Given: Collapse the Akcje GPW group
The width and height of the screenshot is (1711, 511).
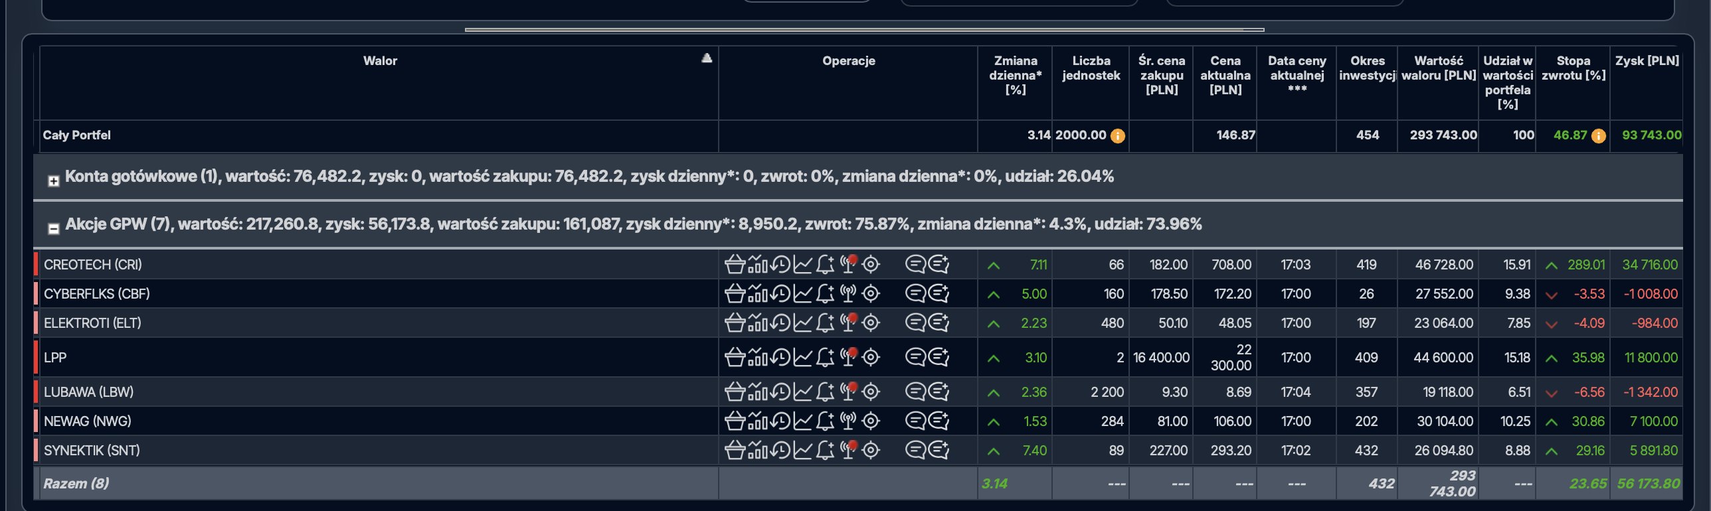Looking at the screenshot, I should point(54,229).
